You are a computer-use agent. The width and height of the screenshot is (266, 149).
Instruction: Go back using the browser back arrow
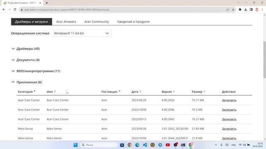pyautogui.click(x=4, y=10)
